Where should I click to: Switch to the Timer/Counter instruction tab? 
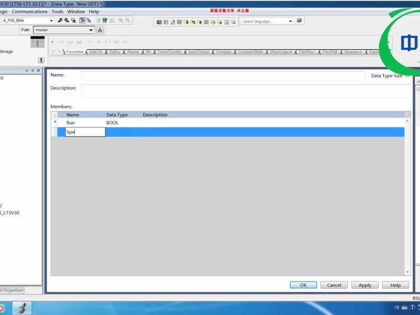pos(170,52)
